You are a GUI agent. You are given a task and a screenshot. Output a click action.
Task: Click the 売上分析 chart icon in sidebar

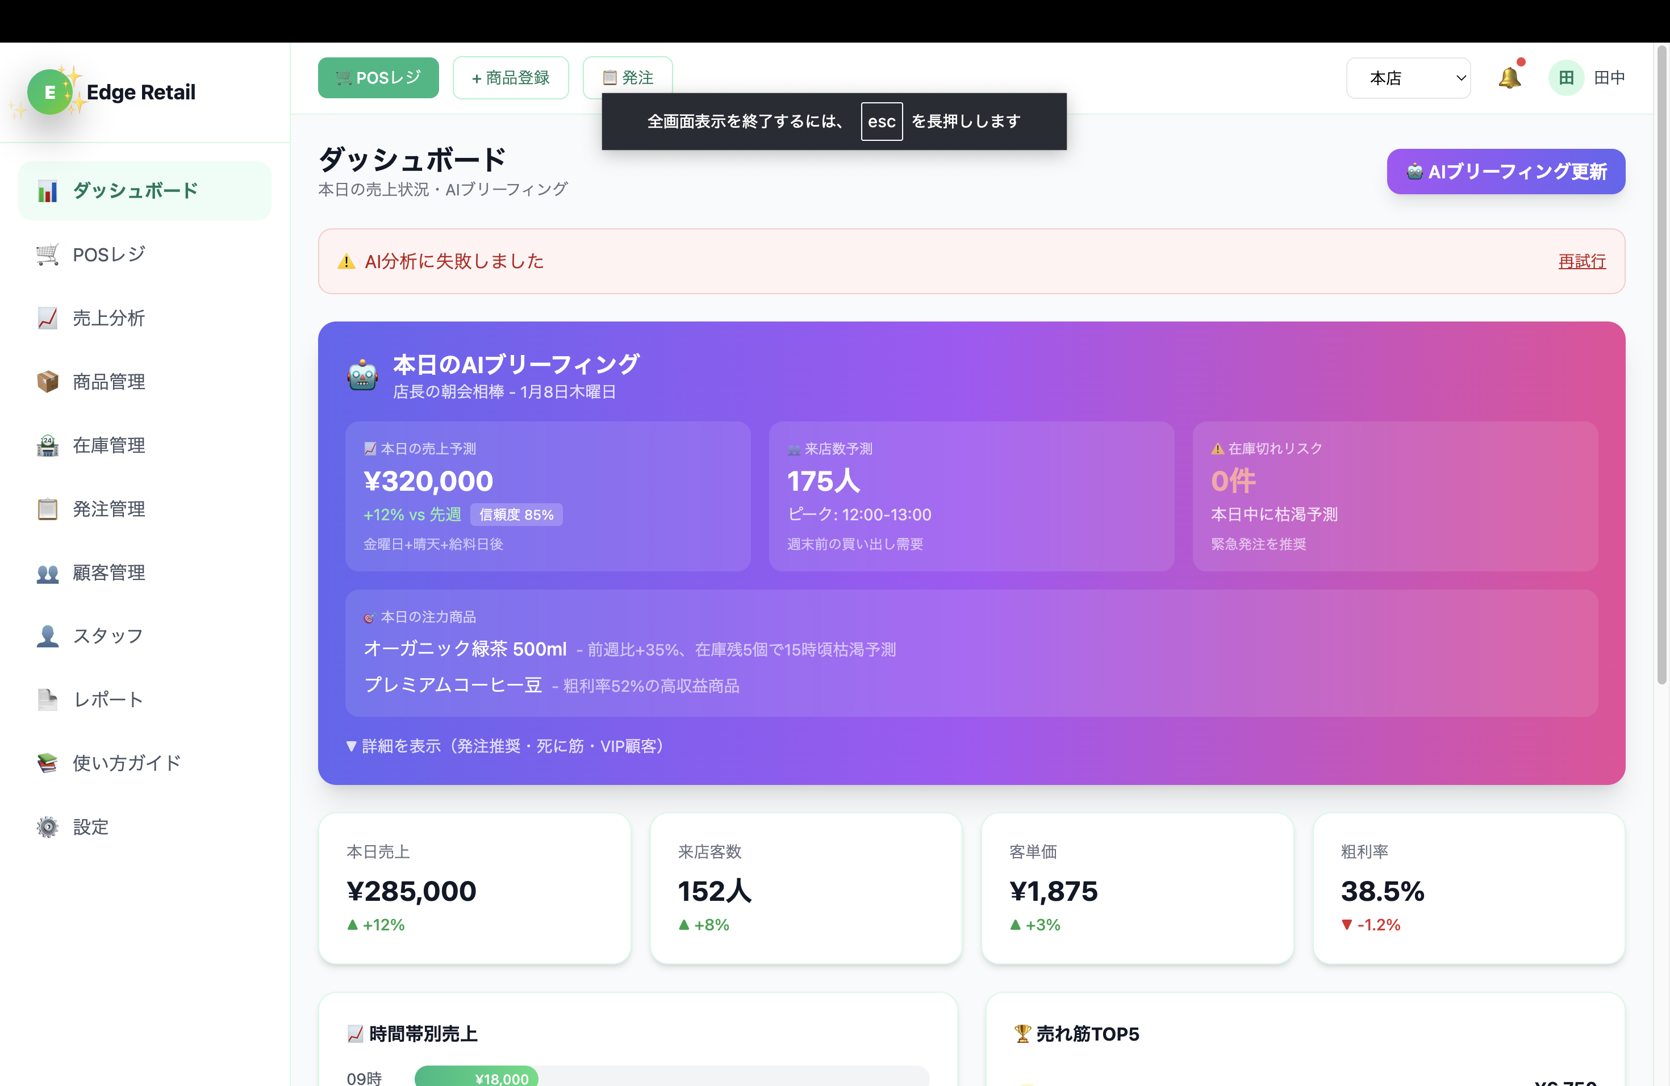48,318
